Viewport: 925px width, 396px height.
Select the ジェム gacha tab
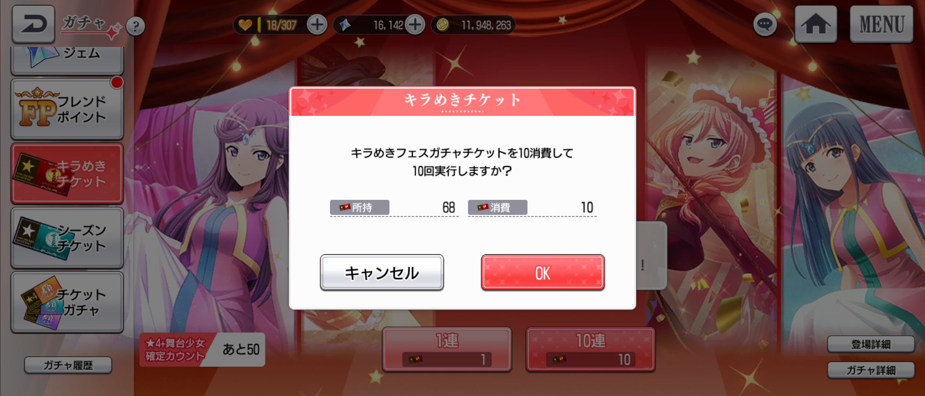coord(67,60)
